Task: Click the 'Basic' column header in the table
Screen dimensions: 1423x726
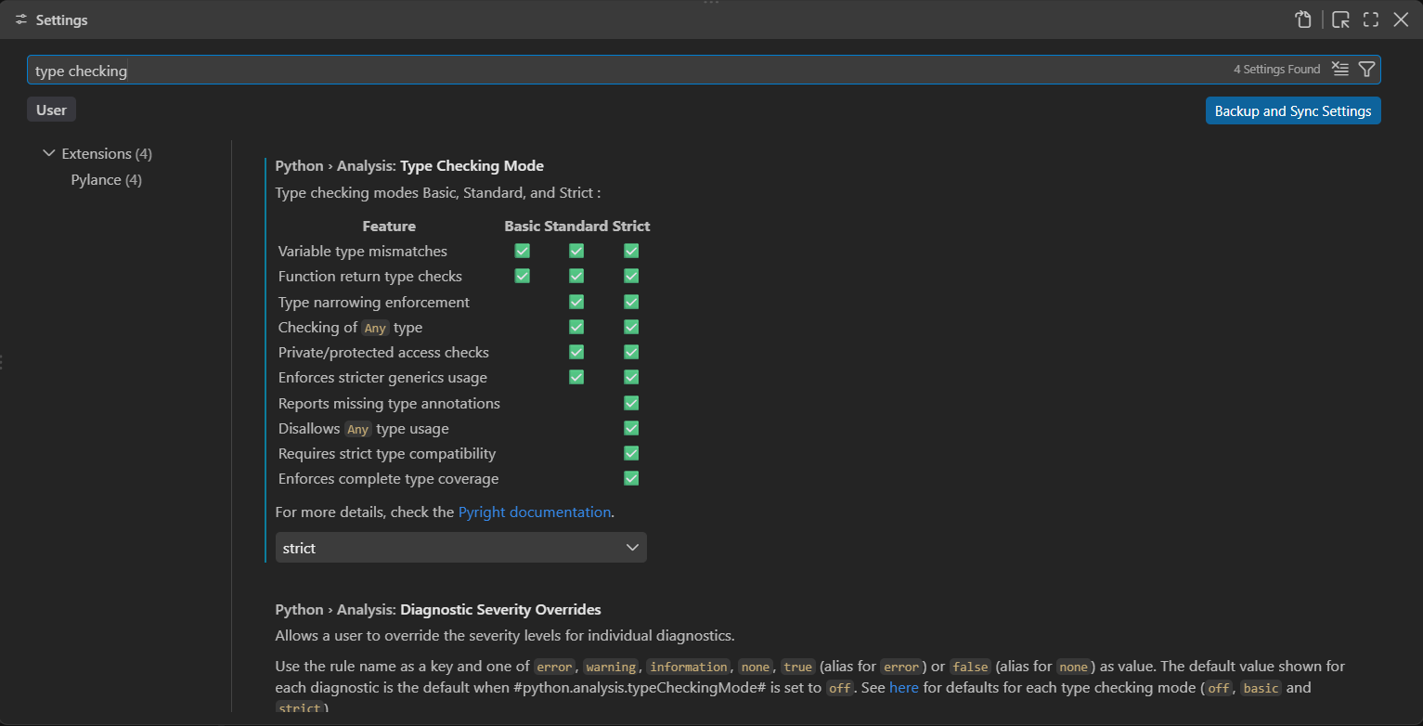Action: click(523, 226)
